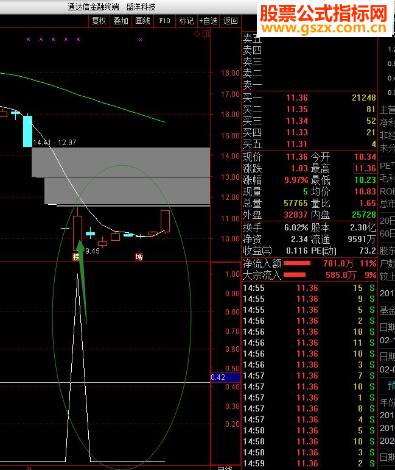Click the 增 marker under the candlesticks

139,257
